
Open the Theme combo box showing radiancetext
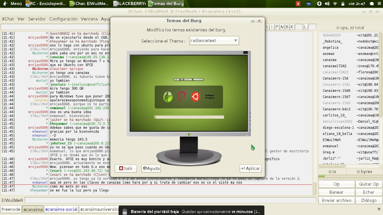(214, 41)
